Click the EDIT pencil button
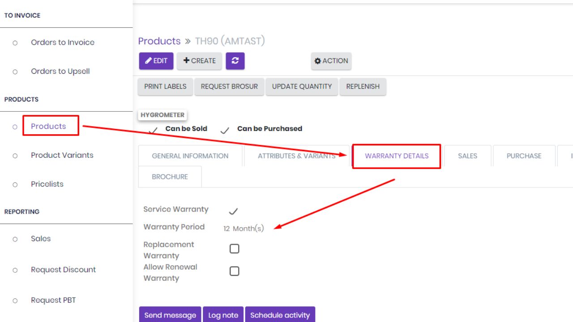Image resolution: width=573 pixels, height=322 pixels. point(156,61)
